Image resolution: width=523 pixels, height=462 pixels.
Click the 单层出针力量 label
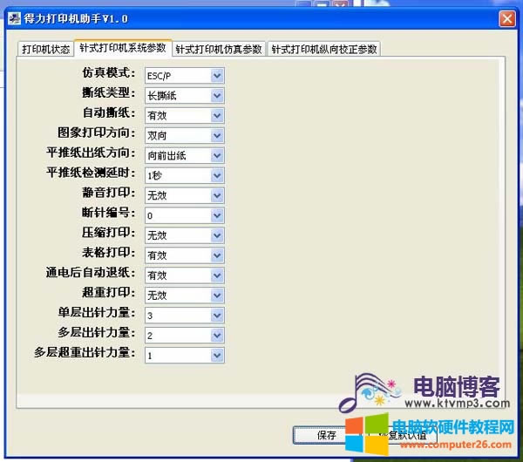(x=97, y=312)
